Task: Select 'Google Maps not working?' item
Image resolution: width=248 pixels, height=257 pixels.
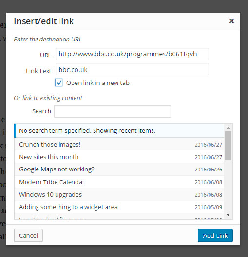Action: coord(119,169)
